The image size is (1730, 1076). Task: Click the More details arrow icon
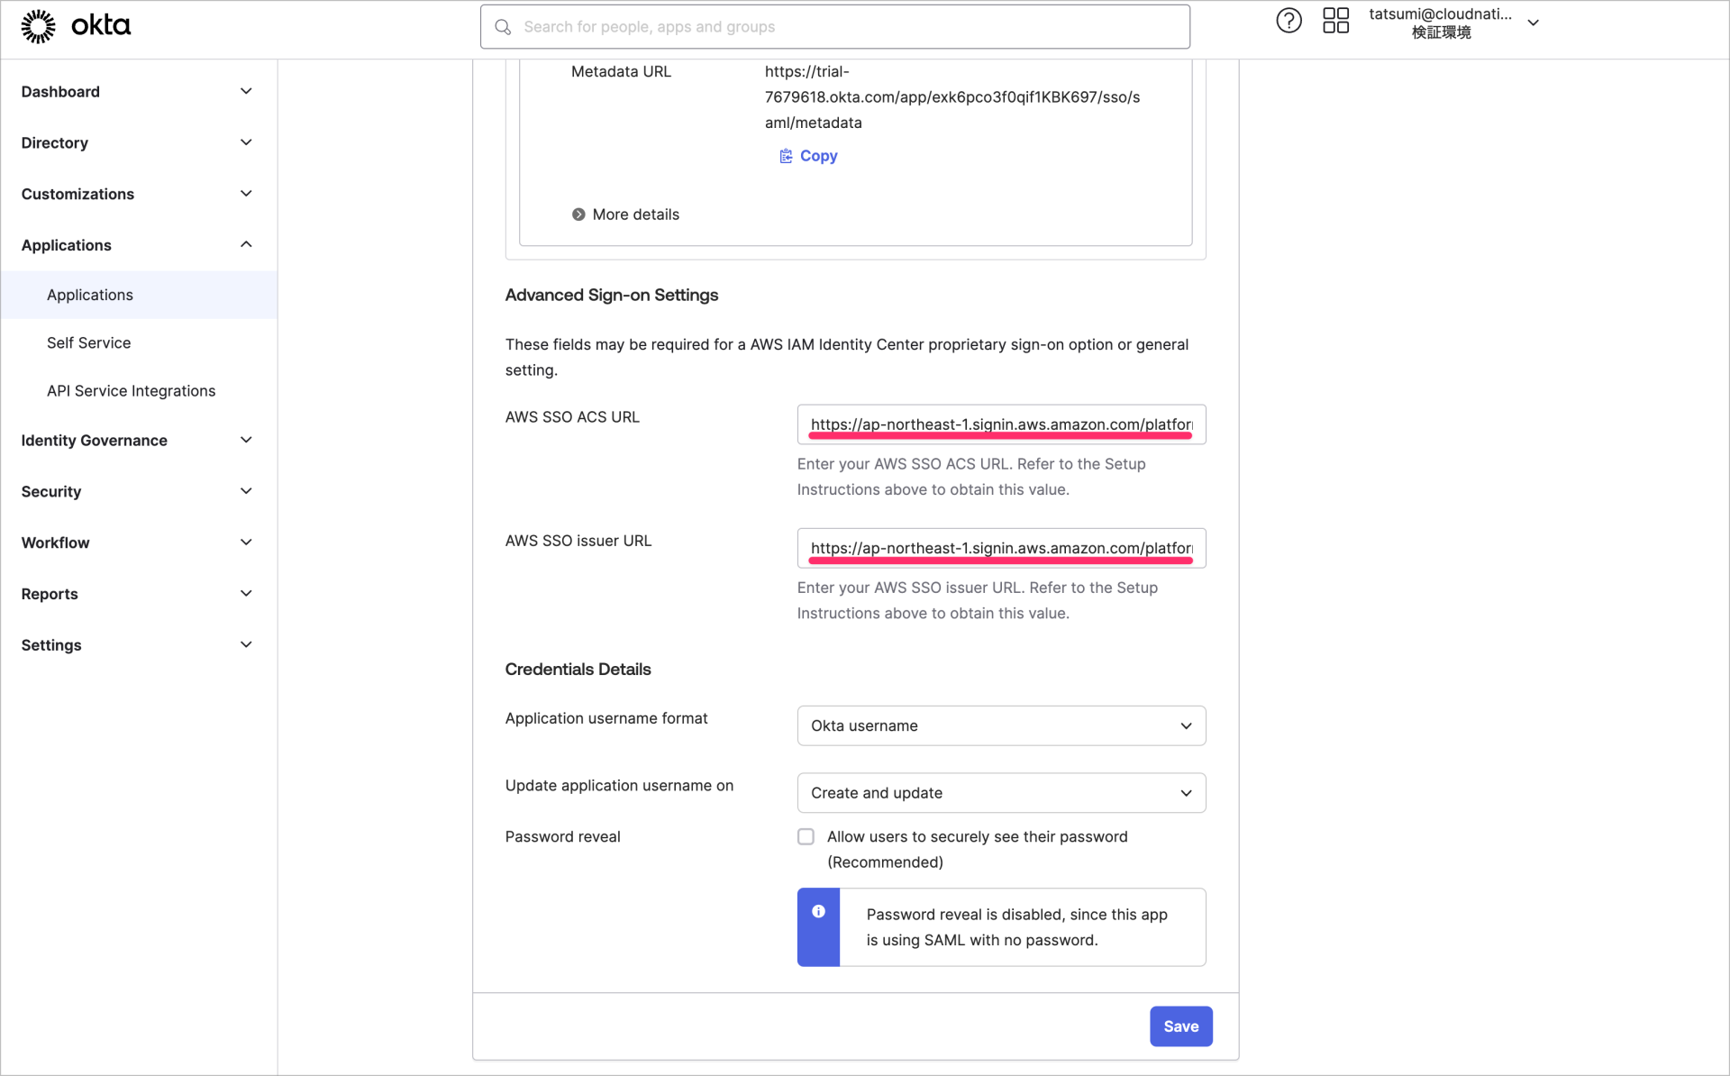point(578,214)
